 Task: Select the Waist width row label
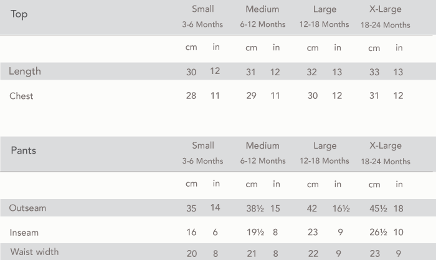coord(34,252)
